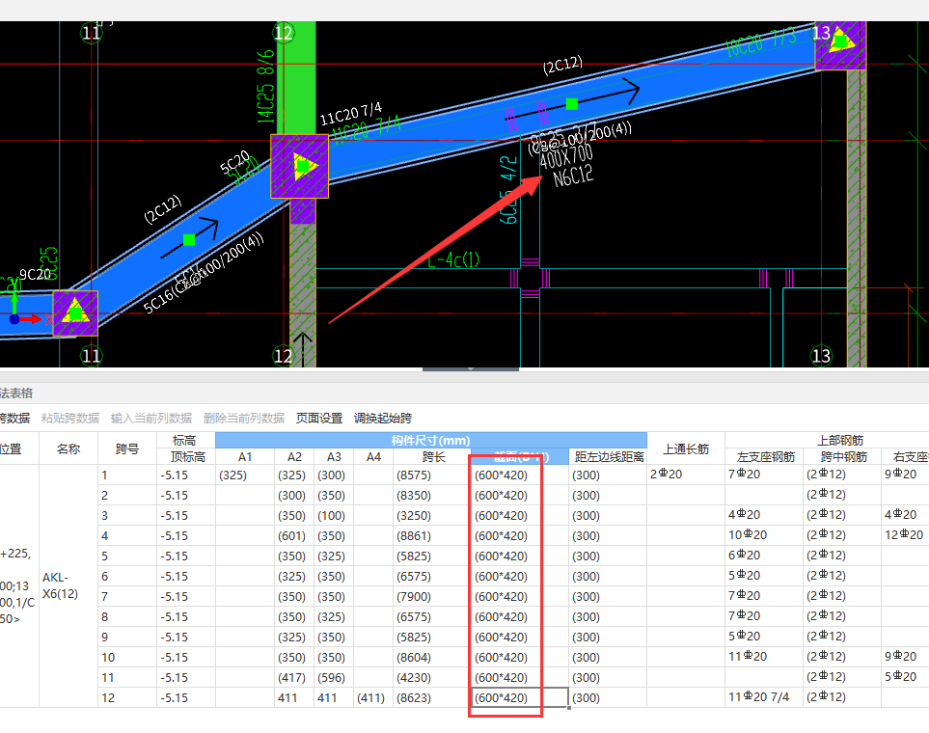This screenshot has width=929, height=733.
Task: Click the 9C20 annotation near axis 11
Action: click(35, 274)
